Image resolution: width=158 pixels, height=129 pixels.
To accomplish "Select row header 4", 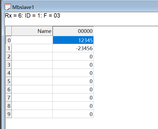I will (9, 73).
